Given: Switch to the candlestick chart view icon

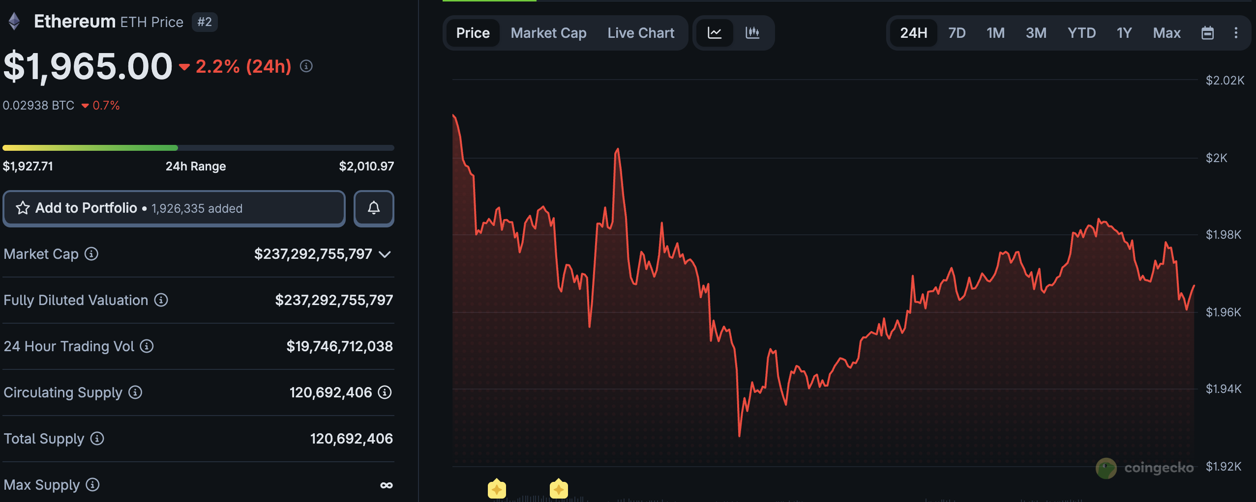Looking at the screenshot, I should click(x=752, y=33).
